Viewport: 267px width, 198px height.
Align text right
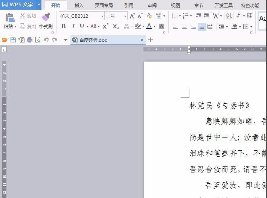click(x=194, y=27)
